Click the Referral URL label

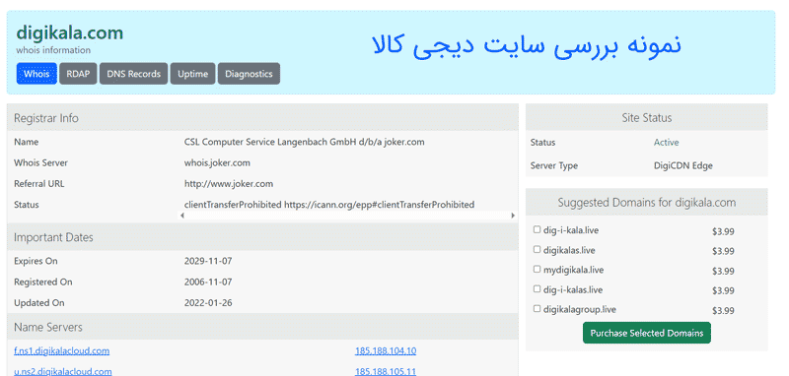39,184
